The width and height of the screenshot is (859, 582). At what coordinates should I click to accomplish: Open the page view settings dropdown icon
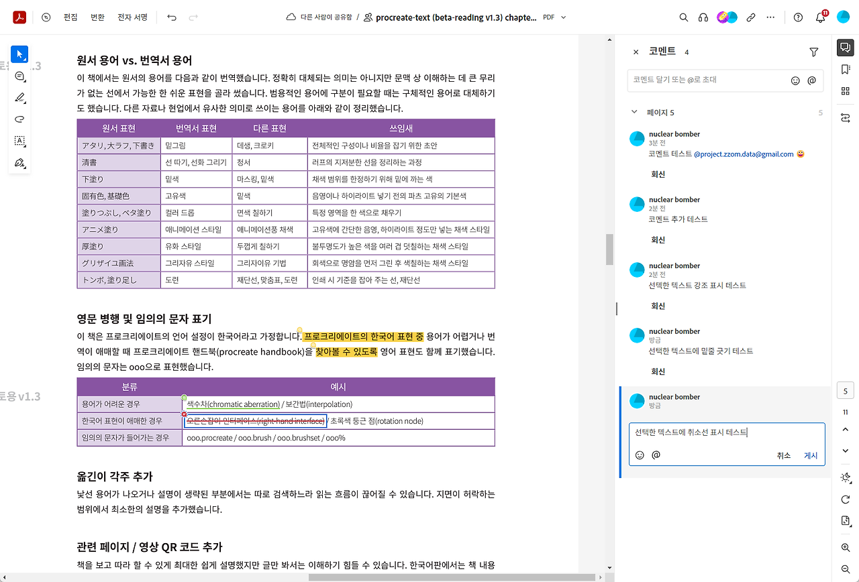coord(845,521)
